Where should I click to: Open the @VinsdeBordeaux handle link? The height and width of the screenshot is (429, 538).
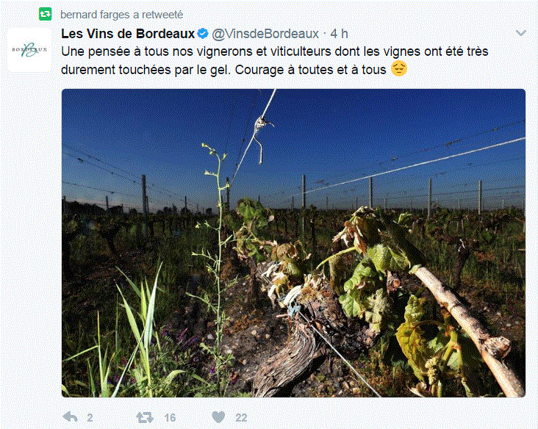(x=265, y=34)
